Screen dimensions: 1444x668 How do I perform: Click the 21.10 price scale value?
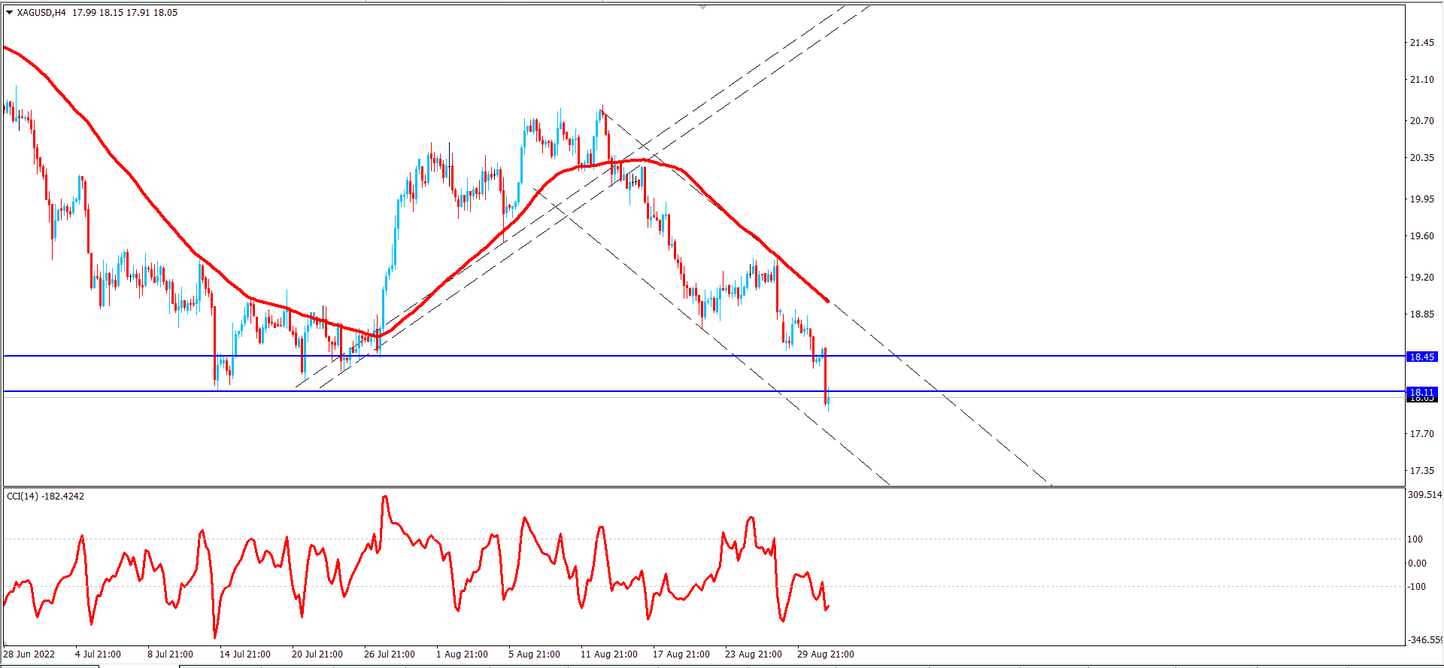1421,80
